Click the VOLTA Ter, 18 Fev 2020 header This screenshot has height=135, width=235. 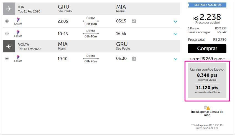pos(29,47)
